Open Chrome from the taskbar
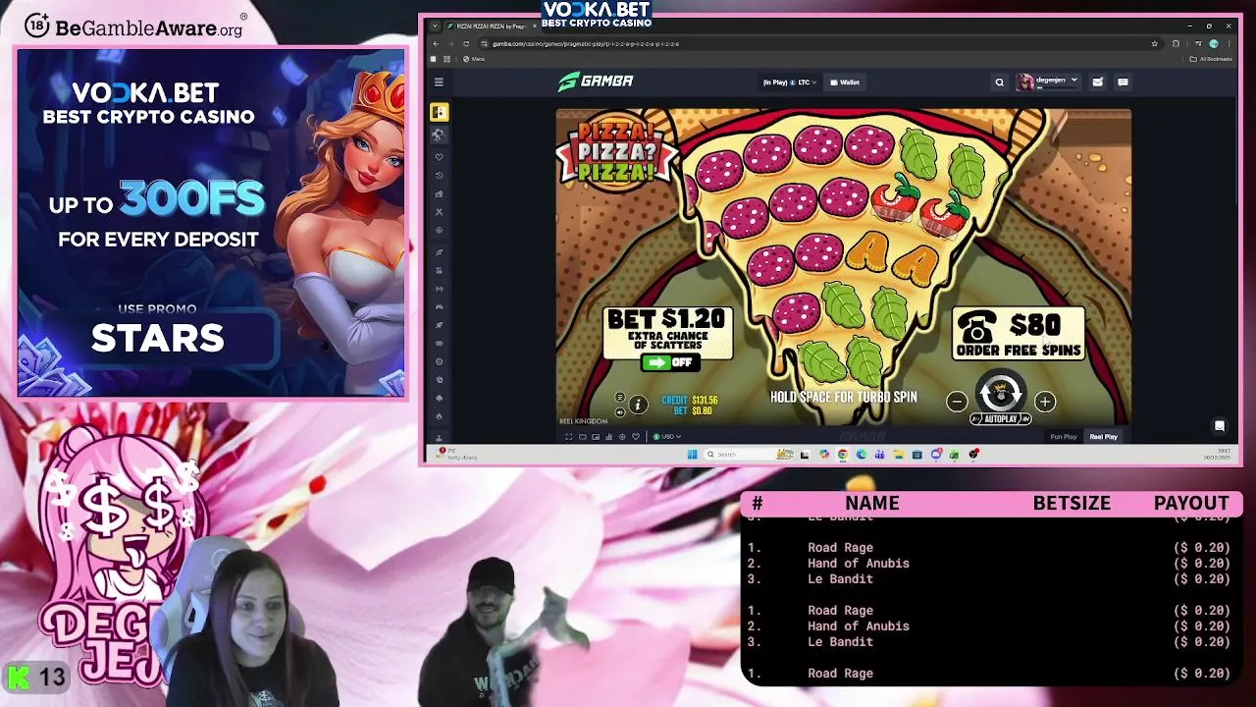1256x707 pixels. pyautogui.click(x=843, y=454)
